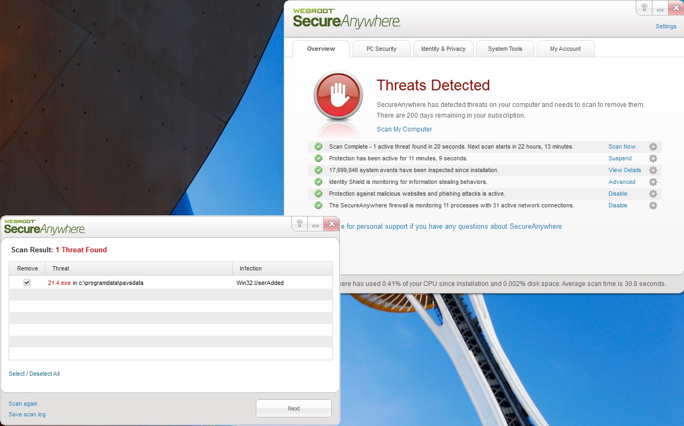Click the Infection column header
The image size is (684, 426).
tap(283, 268)
